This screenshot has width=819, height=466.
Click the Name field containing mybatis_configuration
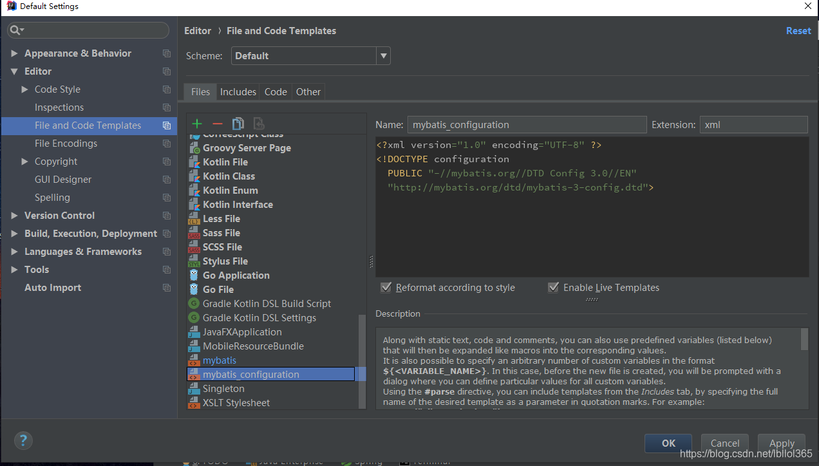[527, 125]
